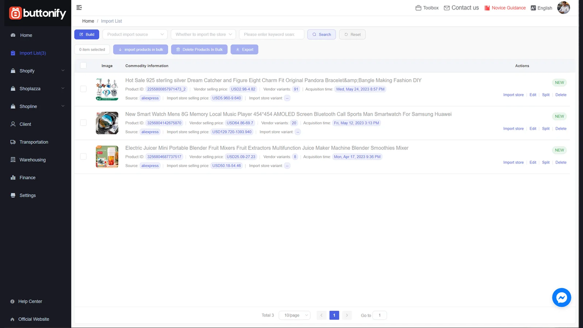Open the 10/page size dropdown
Image resolution: width=583 pixels, height=328 pixels.
point(294,315)
